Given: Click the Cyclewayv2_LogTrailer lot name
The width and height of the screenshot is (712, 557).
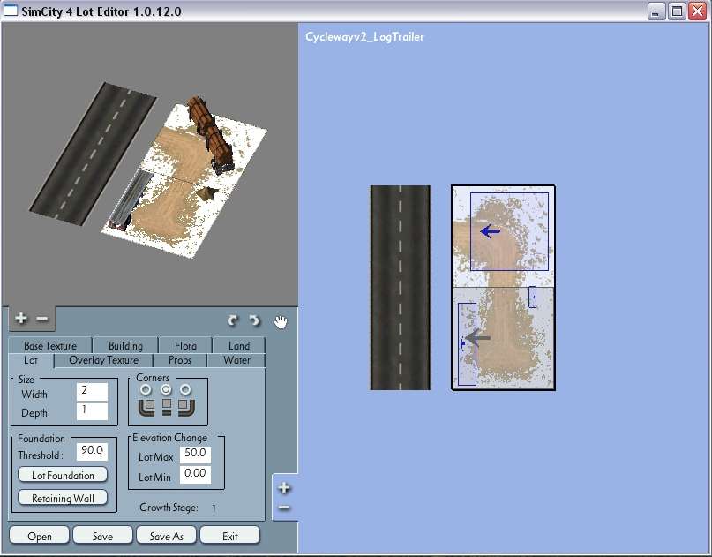Looking at the screenshot, I should (364, 37).
